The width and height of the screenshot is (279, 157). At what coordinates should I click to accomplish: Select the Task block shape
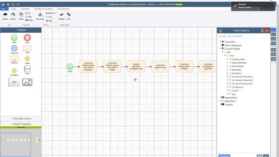point(27,48)
